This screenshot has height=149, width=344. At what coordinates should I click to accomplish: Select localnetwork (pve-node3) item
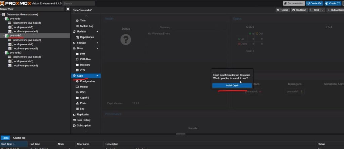click(27, 57)
